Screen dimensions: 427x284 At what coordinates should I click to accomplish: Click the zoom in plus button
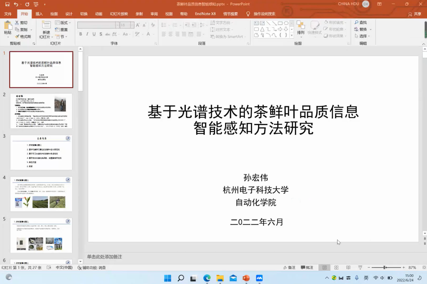tap(403, 268)
